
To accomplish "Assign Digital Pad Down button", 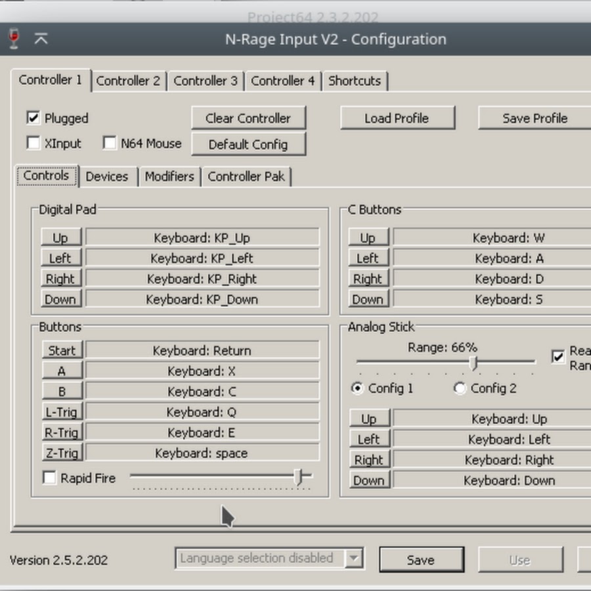I will [x=61, y=299].
